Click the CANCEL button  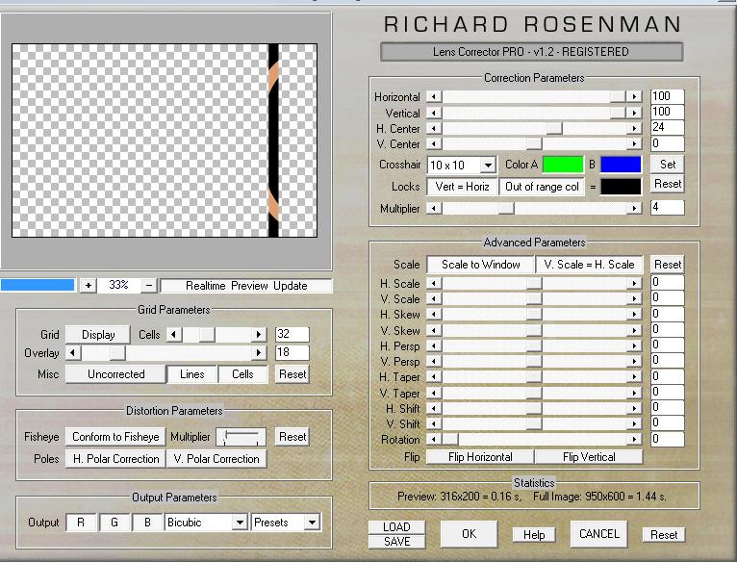click(598, 534)
